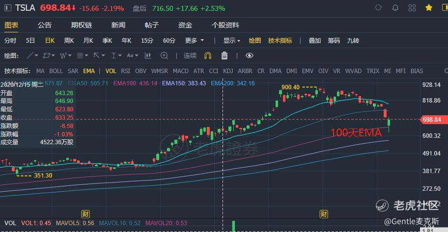Click the 叠加 overlay button

point(314,41)
